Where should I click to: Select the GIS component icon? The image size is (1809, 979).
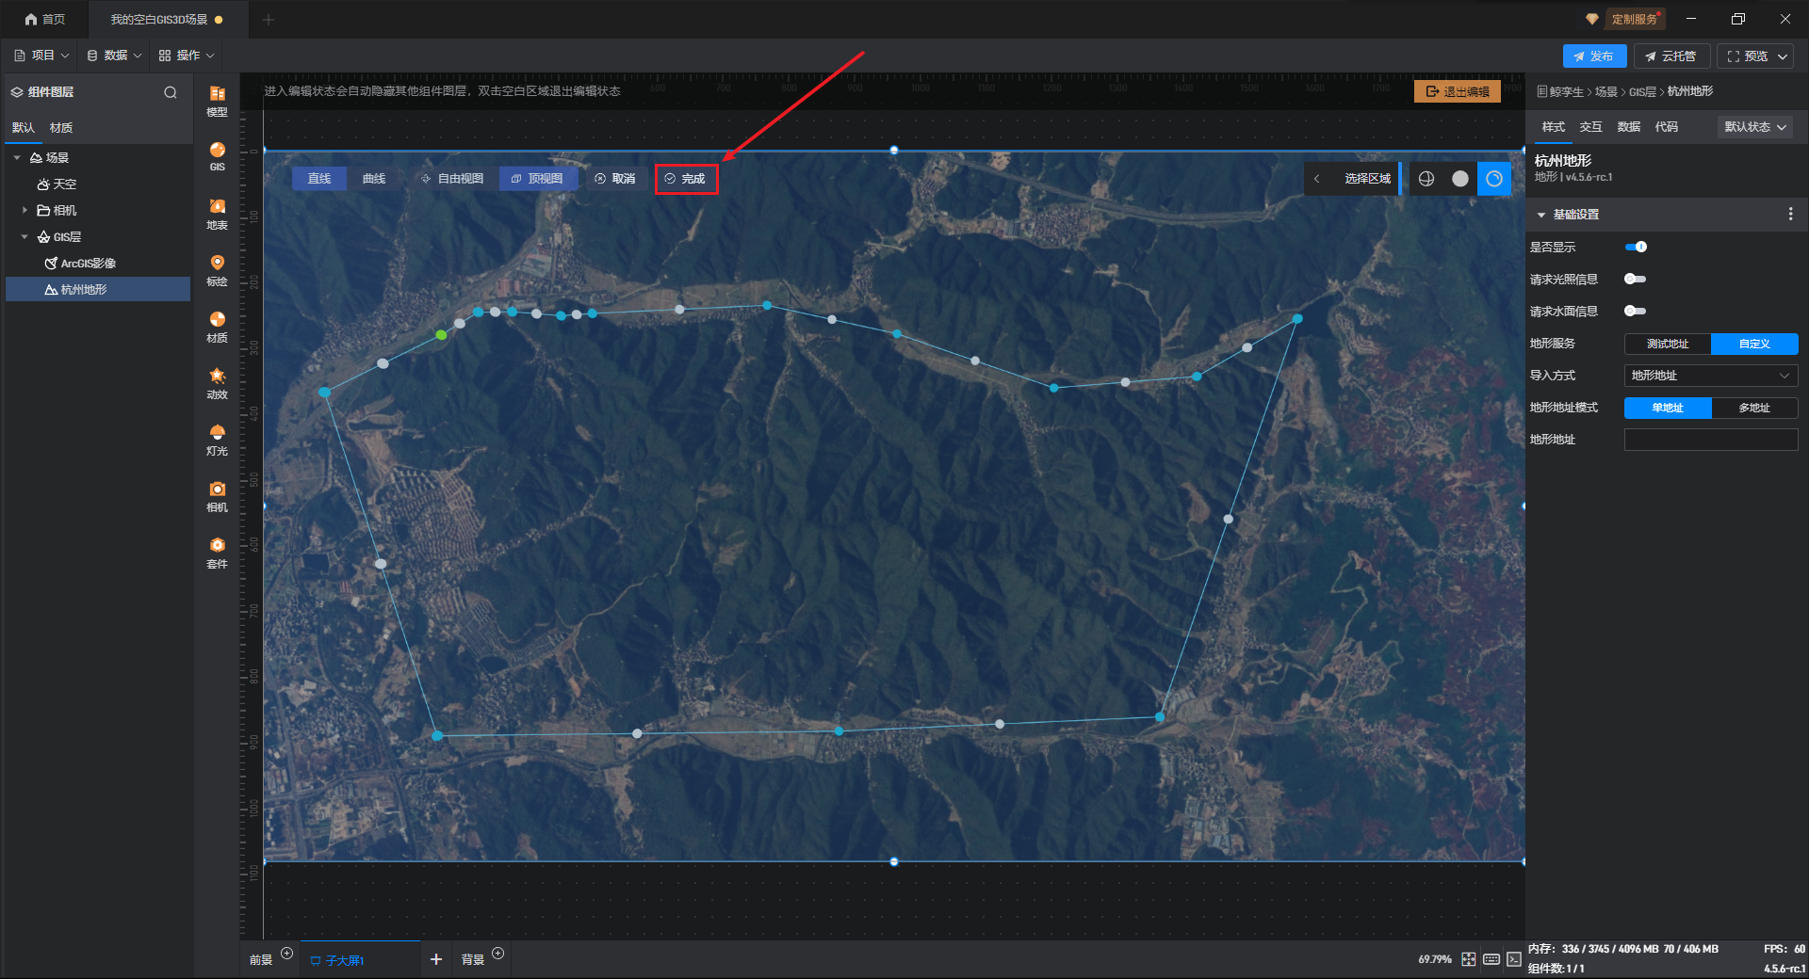[217, 156]
